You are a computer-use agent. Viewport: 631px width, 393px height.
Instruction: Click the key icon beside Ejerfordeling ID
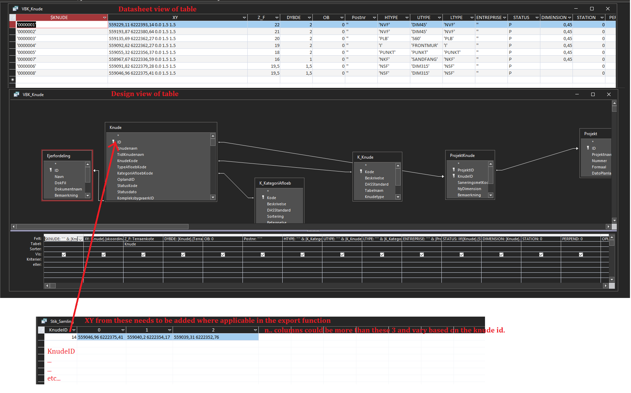51,170
